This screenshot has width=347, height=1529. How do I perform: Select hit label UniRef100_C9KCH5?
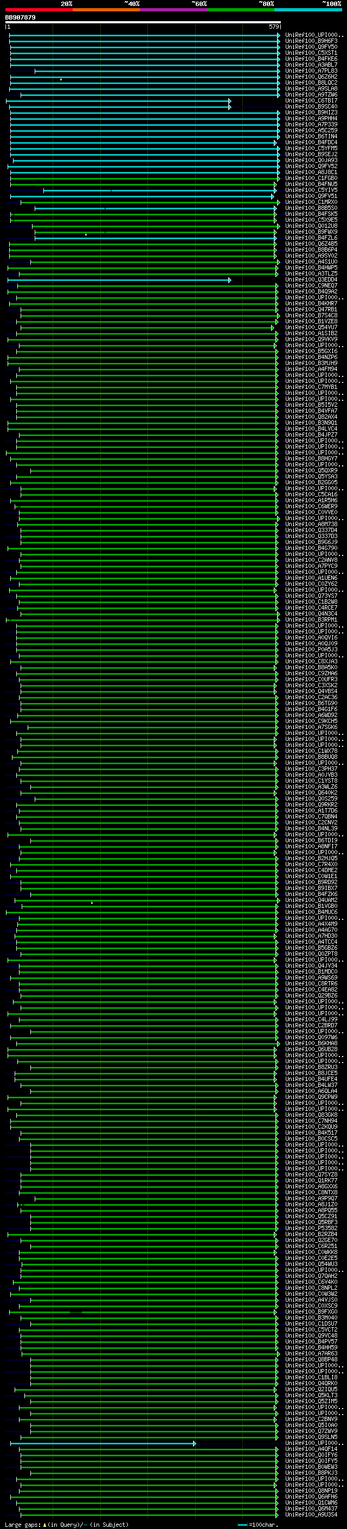(311, 721)
